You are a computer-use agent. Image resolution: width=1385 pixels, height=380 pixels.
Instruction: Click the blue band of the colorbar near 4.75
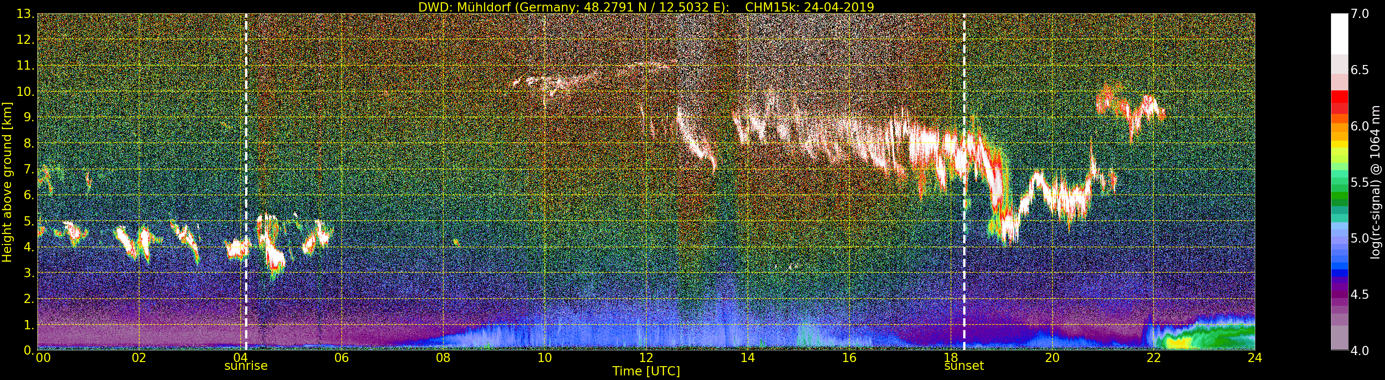(x=1339, y=266)
